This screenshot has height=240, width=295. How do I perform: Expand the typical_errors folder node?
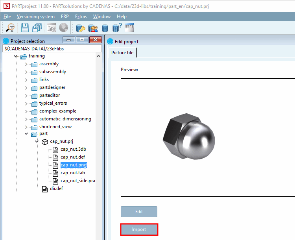(x=26, y=104)
